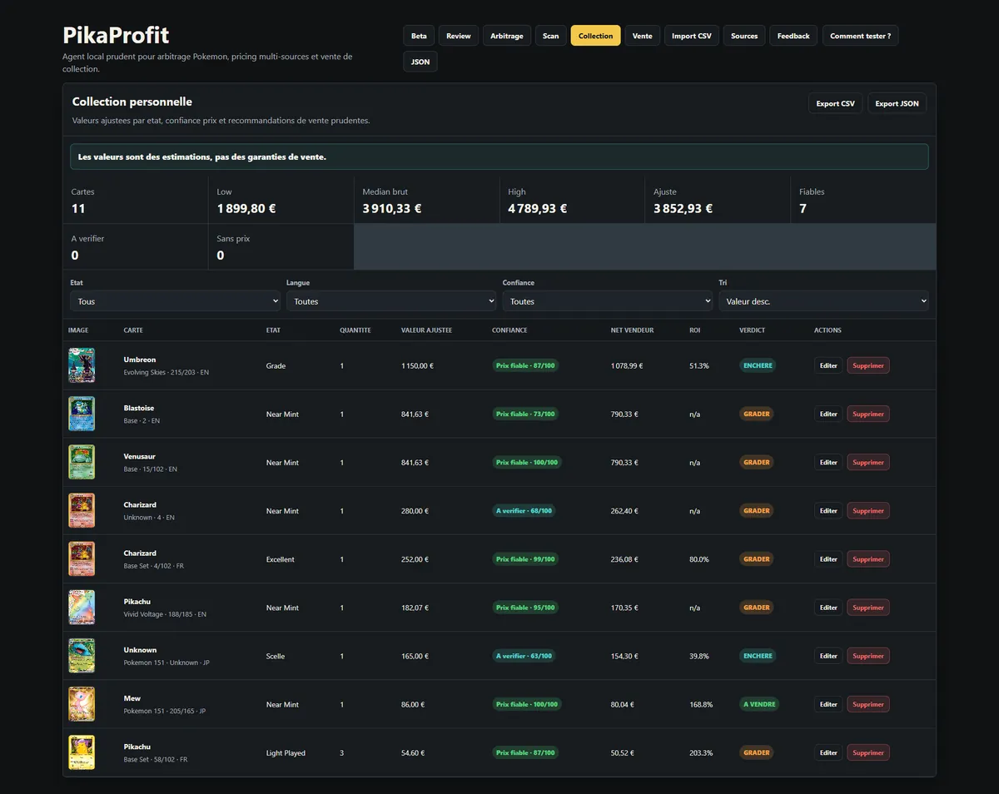The height and width of the screenshot is (794, 999).
Task: Click the 'Ajuste' total 3 852,93 €
Action: tap(683, 208)
